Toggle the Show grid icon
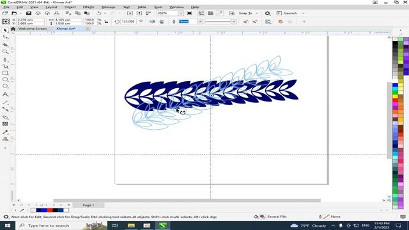This screenshot has height=230, width=409. pyautogui.click(x=210, y=13)
